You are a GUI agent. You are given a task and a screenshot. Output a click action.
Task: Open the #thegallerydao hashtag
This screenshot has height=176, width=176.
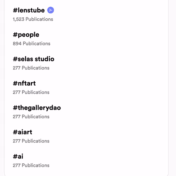(37, 108)
